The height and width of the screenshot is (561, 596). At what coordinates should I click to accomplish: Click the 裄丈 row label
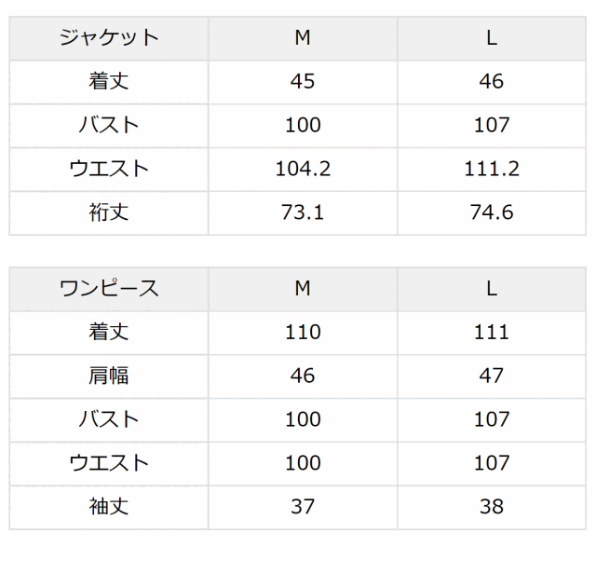(x=109, y=212)
